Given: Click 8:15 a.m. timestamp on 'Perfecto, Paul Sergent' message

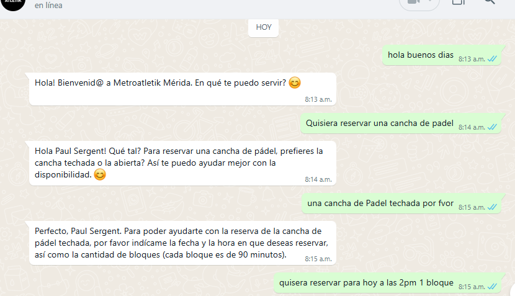Looking at the screenshot, I should 318,259.
